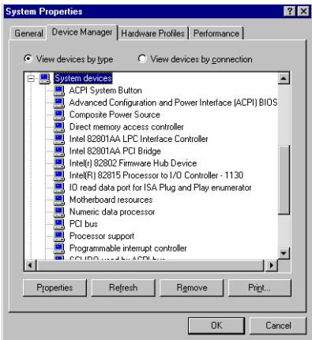312x340 pixels.
Task: Select View devices by type
Action: pyautogui.click(x=68, y=59)
